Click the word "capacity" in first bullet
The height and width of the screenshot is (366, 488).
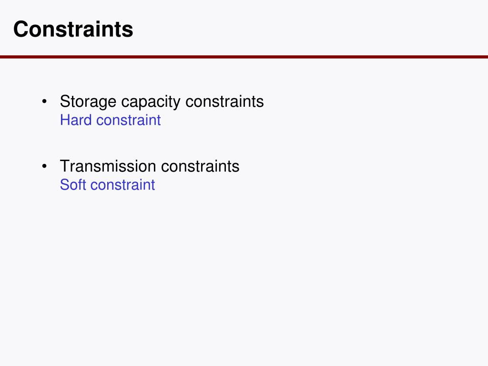click(151, 102)
